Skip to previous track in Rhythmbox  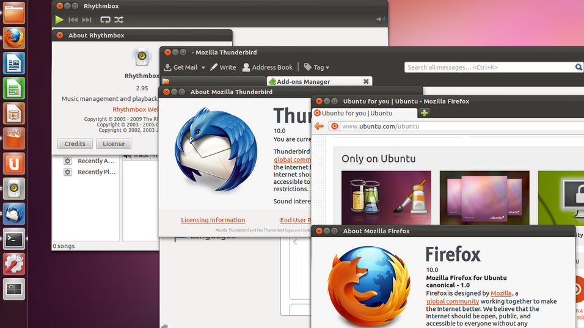pos(73,20)
